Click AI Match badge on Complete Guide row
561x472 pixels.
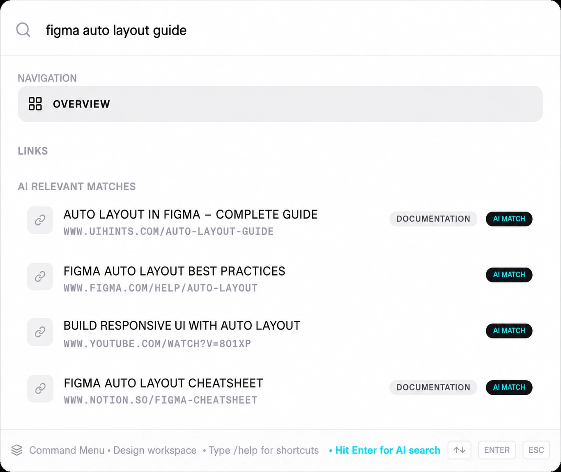(509, 219)
